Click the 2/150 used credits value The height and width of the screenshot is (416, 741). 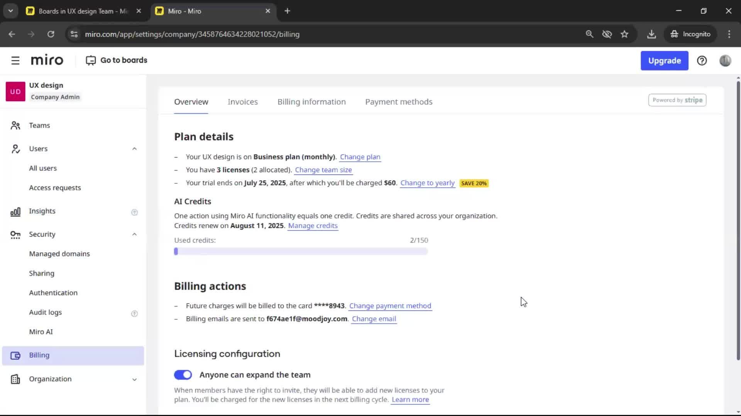(x=419, y=240)
